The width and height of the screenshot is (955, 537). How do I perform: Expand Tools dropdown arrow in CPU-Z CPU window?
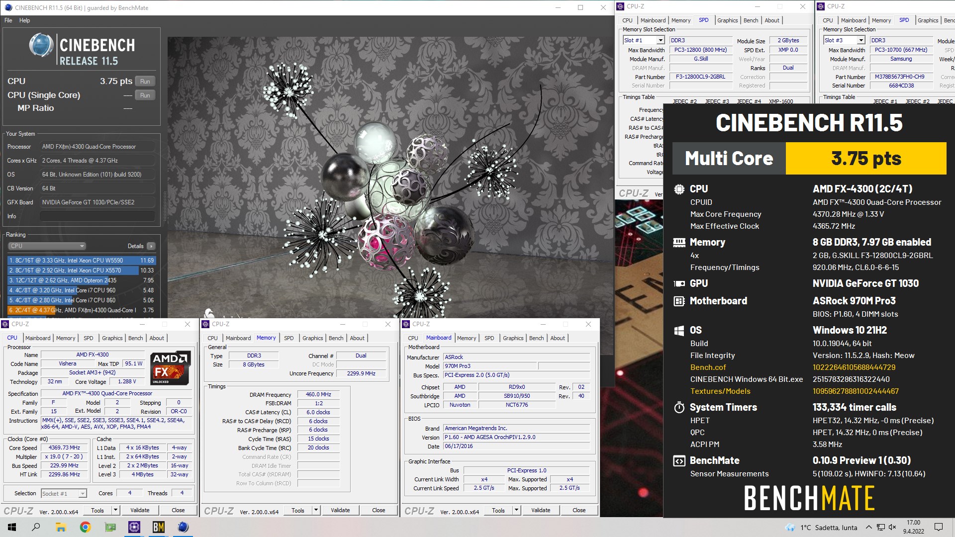[115, 510]
